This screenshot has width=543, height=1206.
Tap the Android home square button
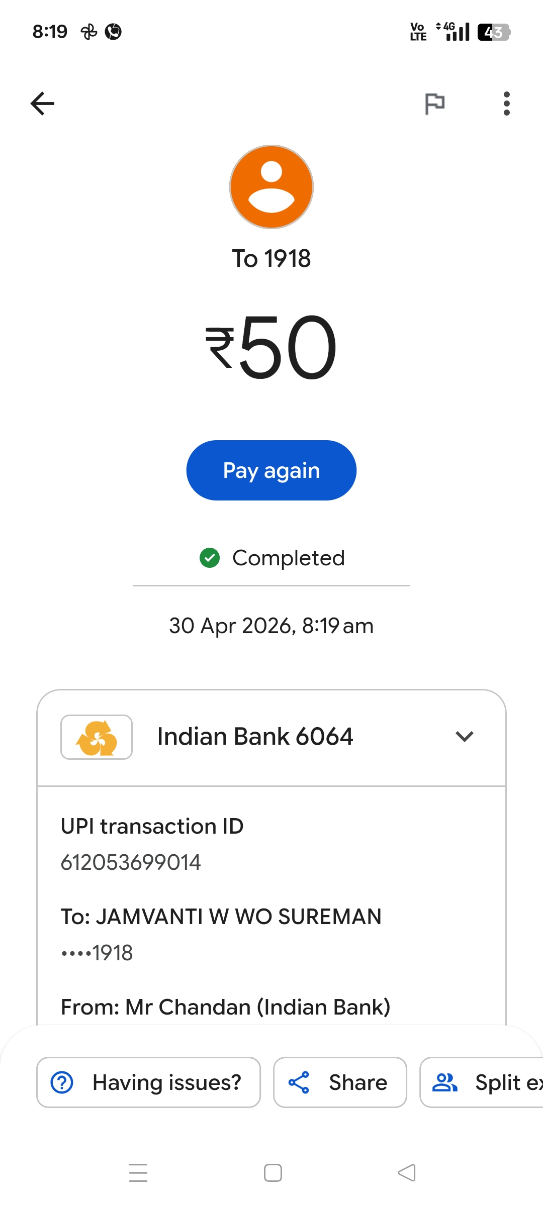click(273, 1173)
